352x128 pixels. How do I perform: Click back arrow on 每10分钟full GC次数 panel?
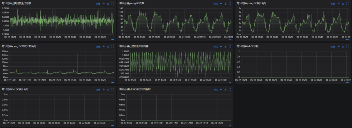[x=338, y=47]
